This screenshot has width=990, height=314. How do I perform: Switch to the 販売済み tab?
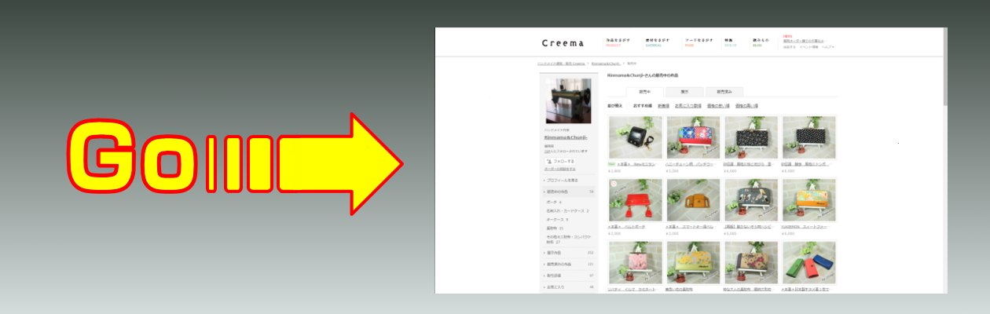point(724,91)
